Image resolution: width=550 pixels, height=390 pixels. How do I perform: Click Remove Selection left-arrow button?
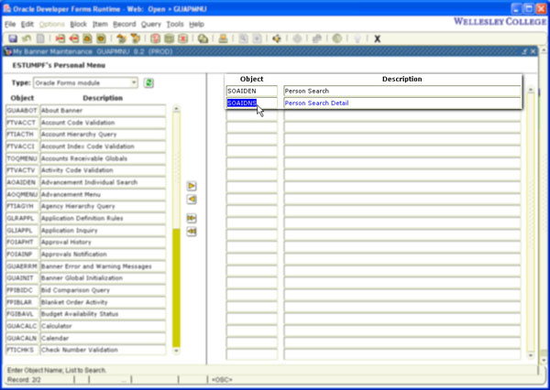click(192, 199)
